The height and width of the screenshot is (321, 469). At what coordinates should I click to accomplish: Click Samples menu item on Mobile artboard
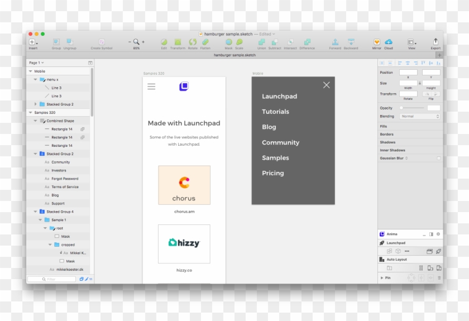click(275, 158)
